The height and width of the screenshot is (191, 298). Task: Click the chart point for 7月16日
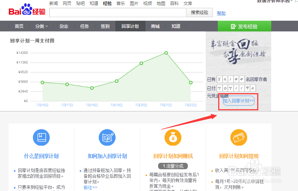point(42,82)
